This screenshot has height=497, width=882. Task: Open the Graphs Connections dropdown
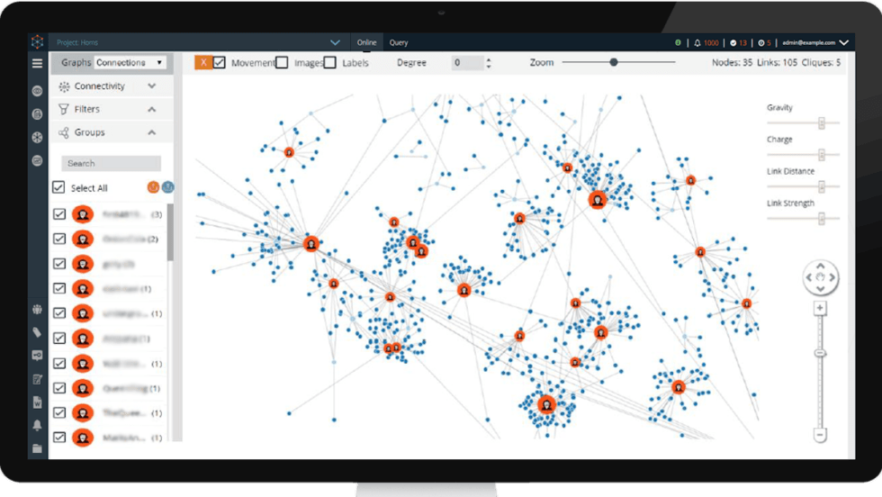click(x=130, y=63)
